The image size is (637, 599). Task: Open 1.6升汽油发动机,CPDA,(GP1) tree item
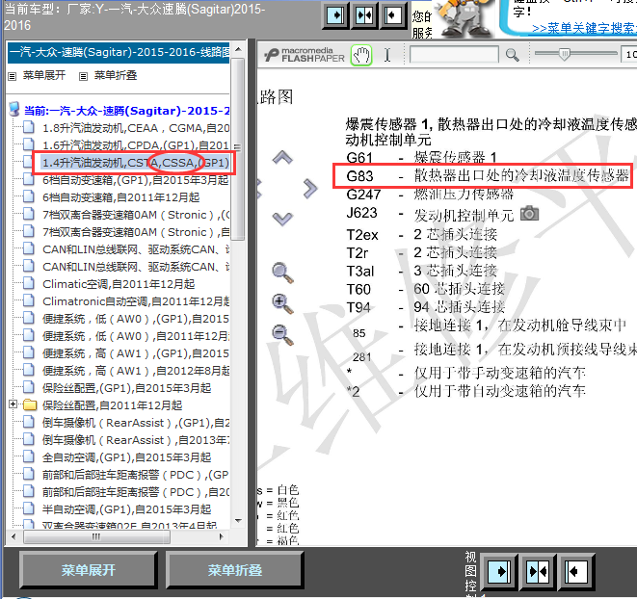pos(136,145)
